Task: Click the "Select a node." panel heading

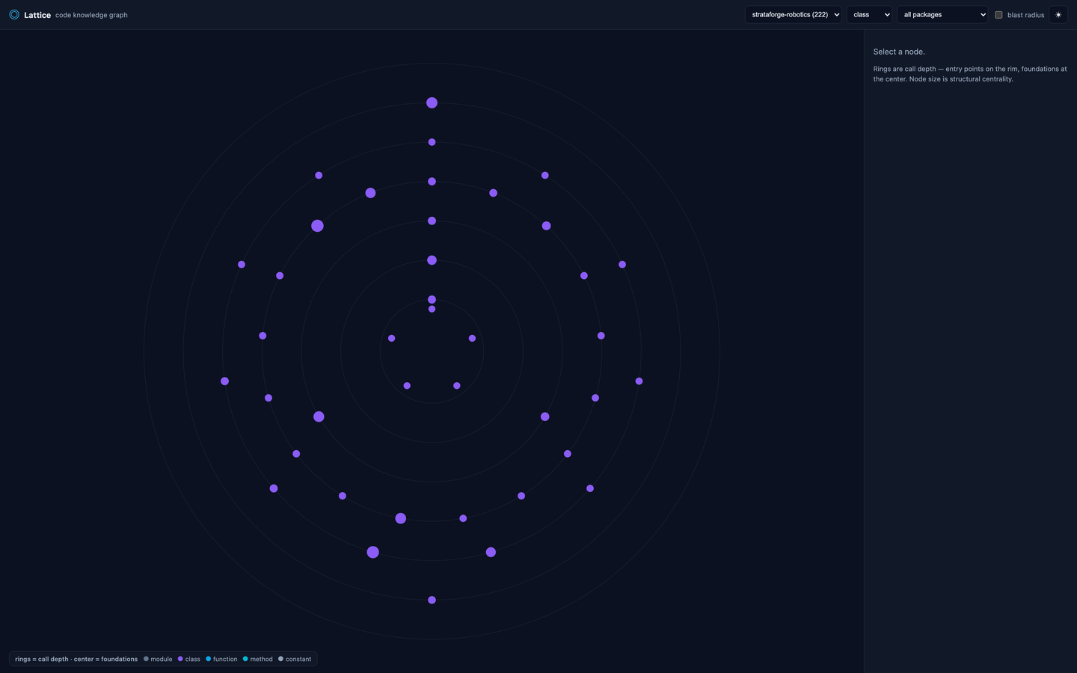Action: pos(899,52)
